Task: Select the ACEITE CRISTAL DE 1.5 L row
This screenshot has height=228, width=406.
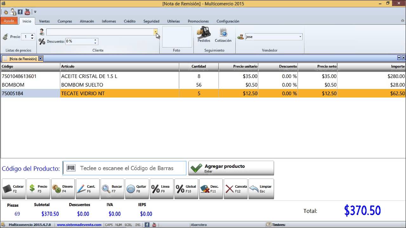Action: click(203, 76)
